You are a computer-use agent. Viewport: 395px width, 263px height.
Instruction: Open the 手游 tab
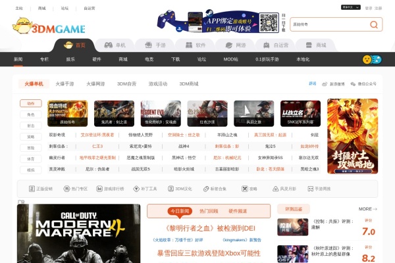pos(155,45)
